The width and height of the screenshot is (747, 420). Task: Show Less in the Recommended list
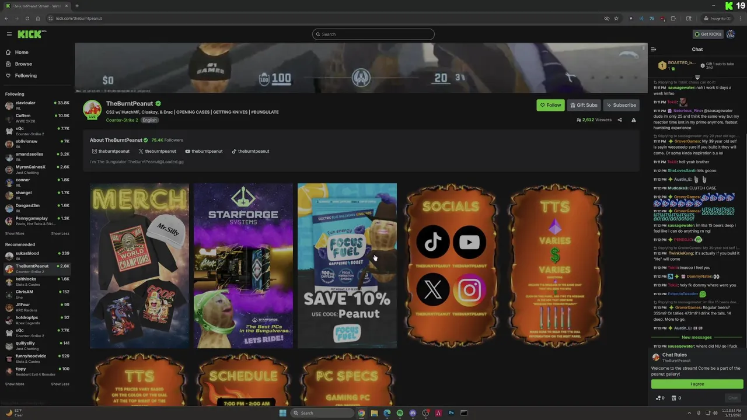point(60,384)
